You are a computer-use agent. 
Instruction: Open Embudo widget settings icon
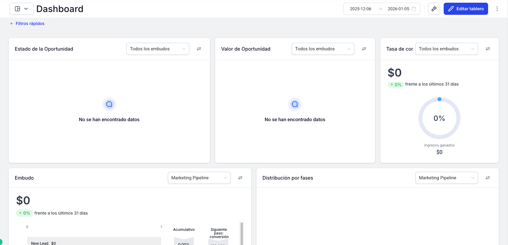[x=240, y=178]
